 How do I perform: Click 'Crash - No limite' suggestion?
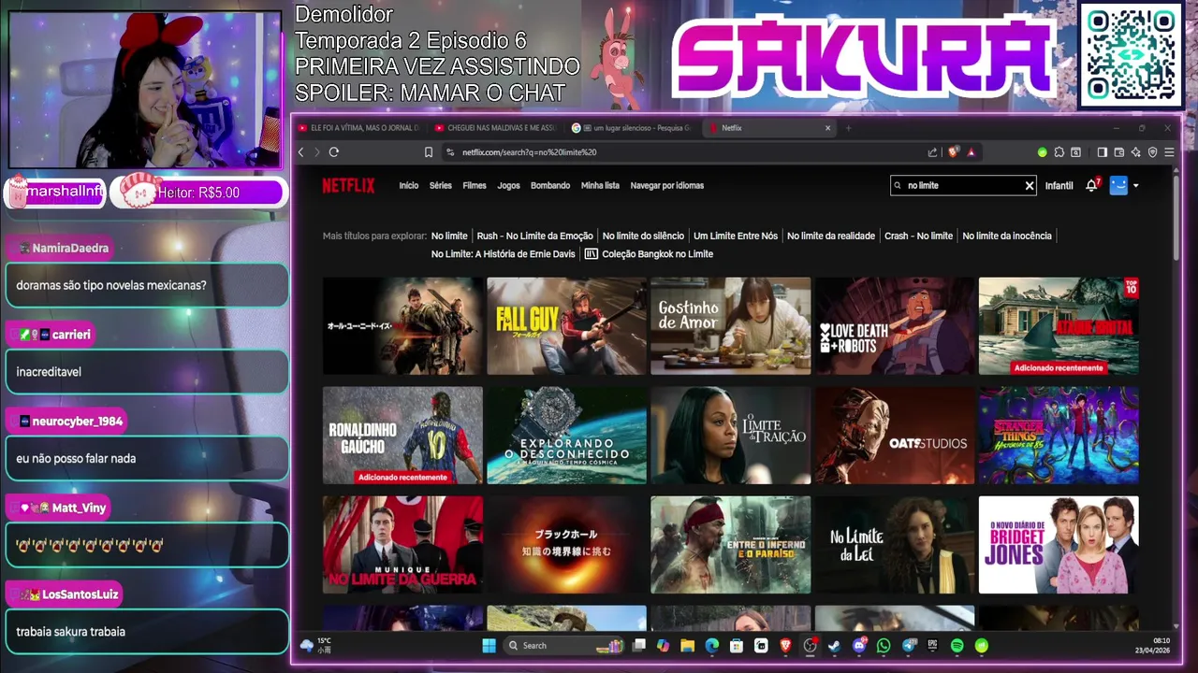click(918, 236)
